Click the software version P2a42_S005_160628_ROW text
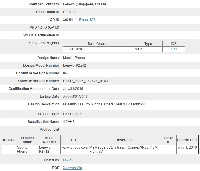The height and width of the screenshot is (171, 200). tap(86, 81)
